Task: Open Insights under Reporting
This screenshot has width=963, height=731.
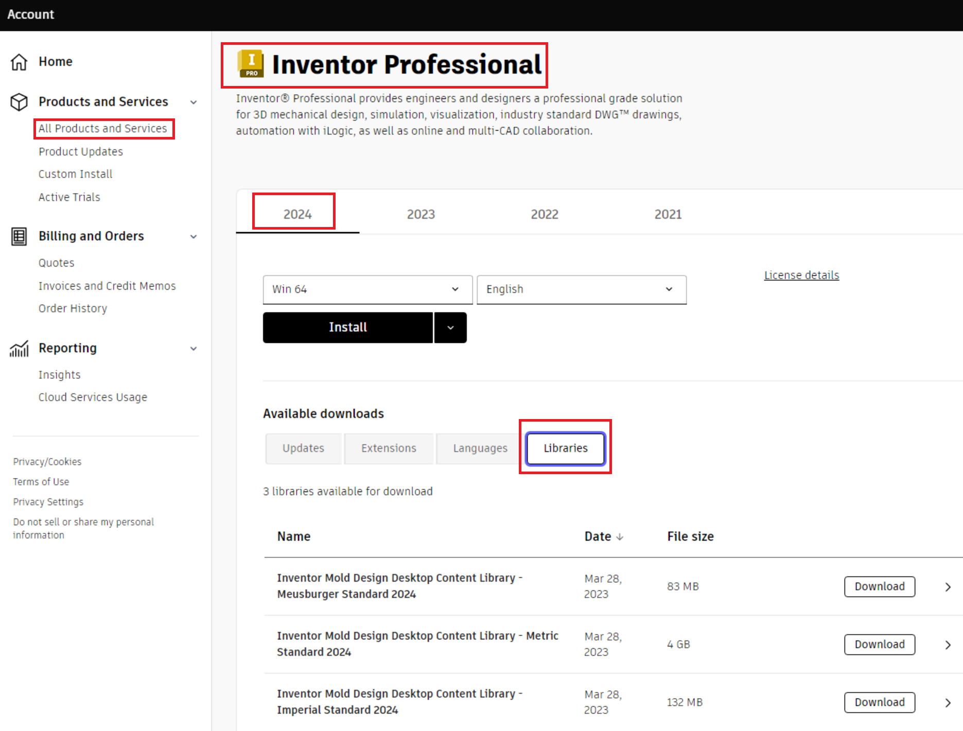Action: 60,375
